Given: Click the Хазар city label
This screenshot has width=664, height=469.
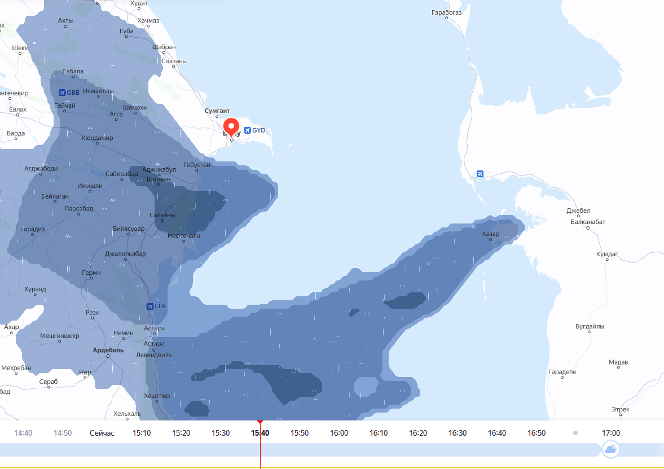Looking at the screenshot, I should (490, 234).
